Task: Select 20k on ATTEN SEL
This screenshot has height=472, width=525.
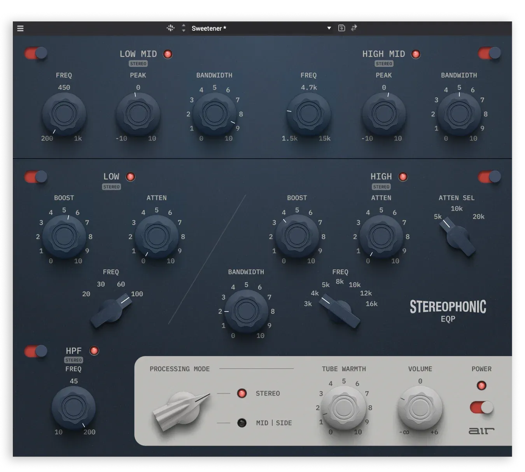Action: pos(478,217)
